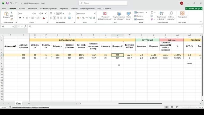Decrease font size with the small A icon

pos(46,13)
